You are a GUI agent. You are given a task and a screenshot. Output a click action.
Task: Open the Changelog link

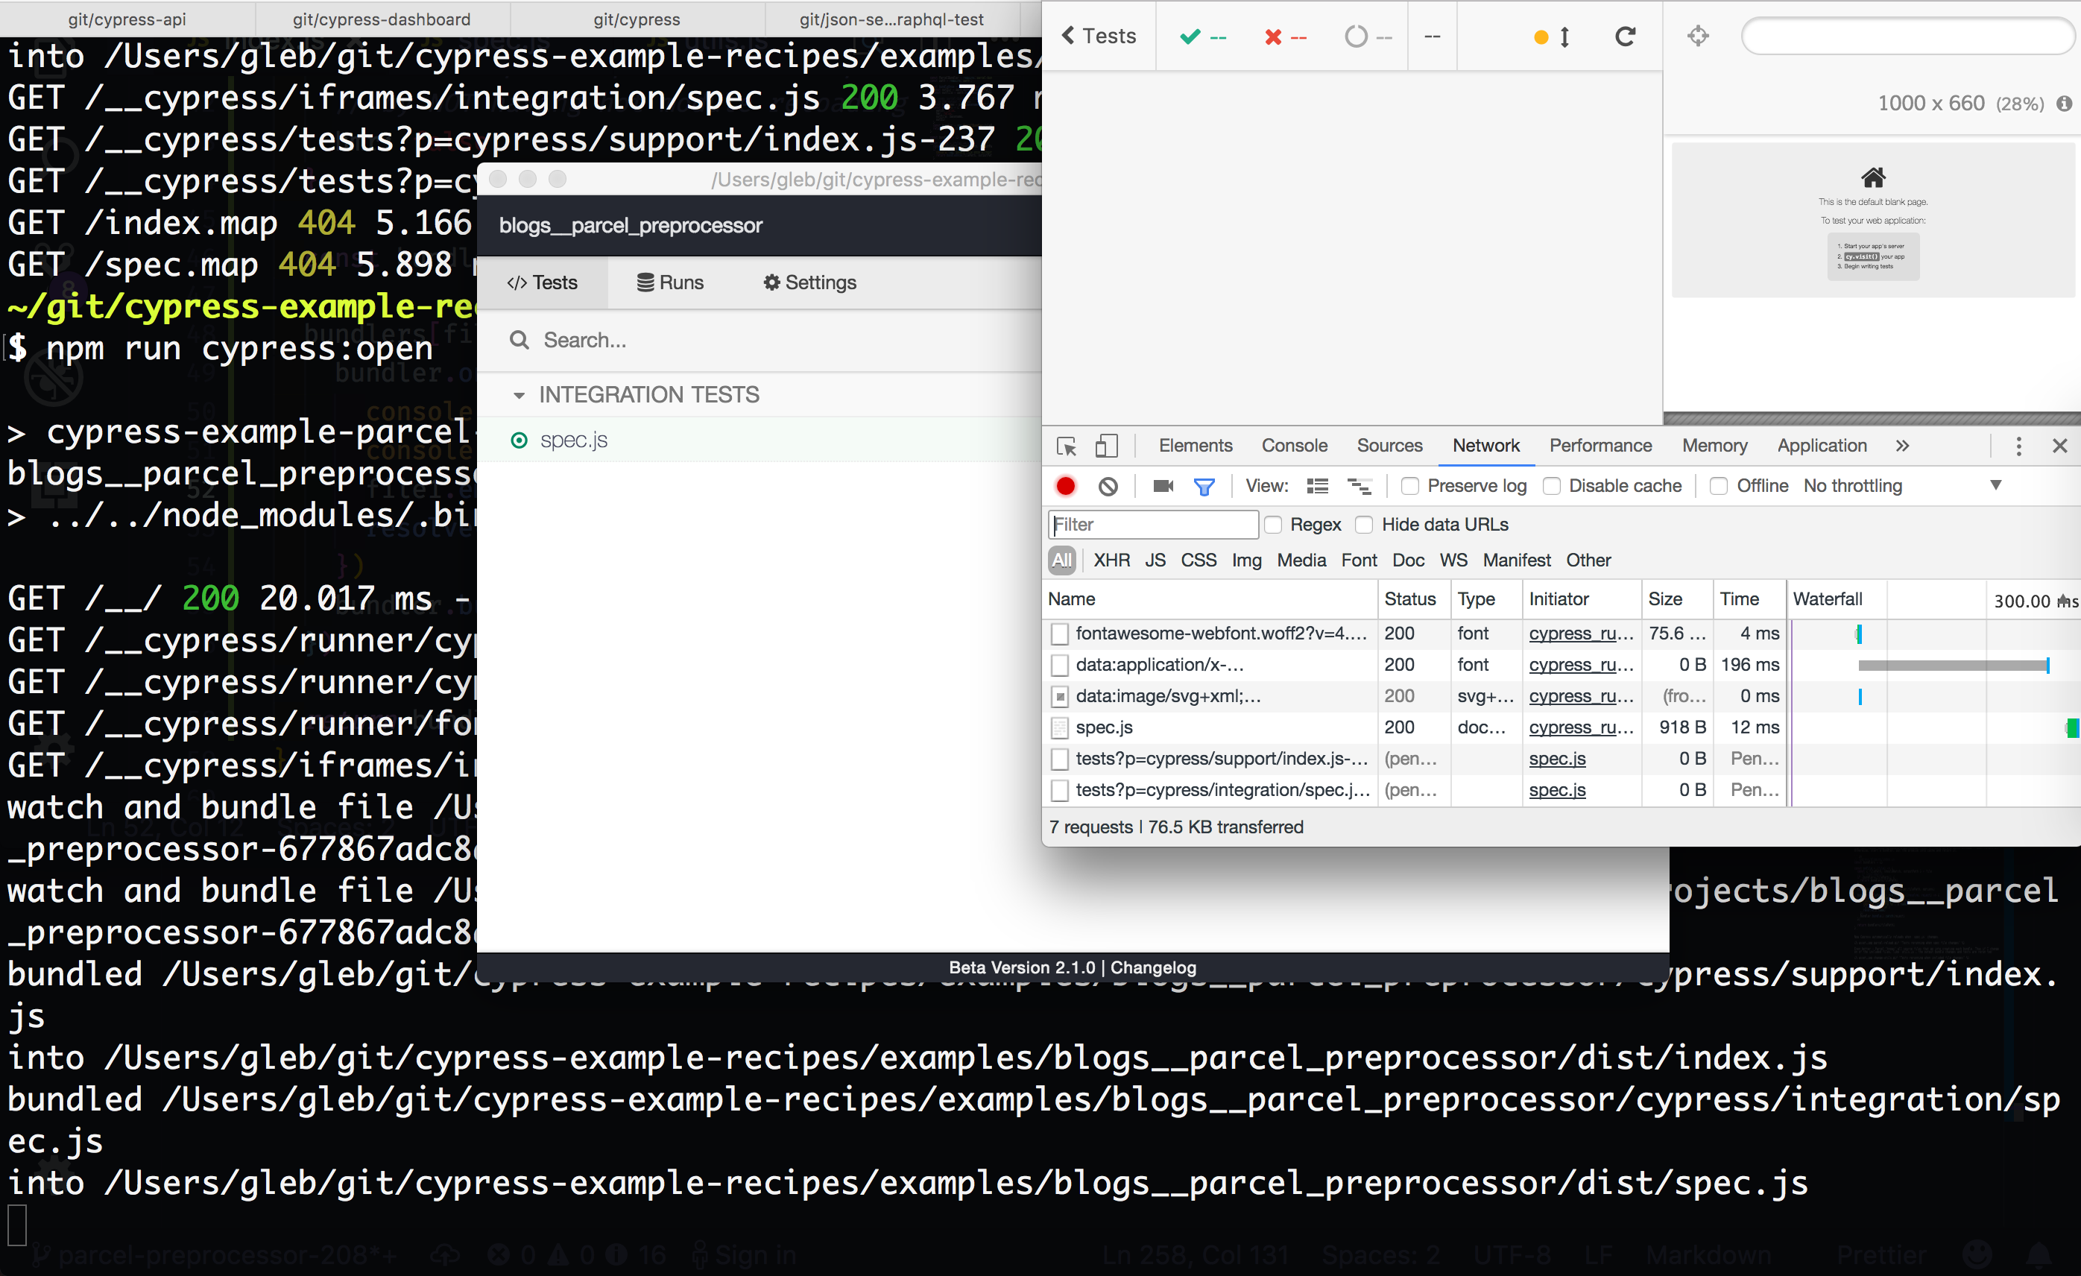click(1153, 967)
